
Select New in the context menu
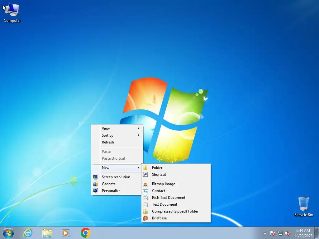click(117, 168)
